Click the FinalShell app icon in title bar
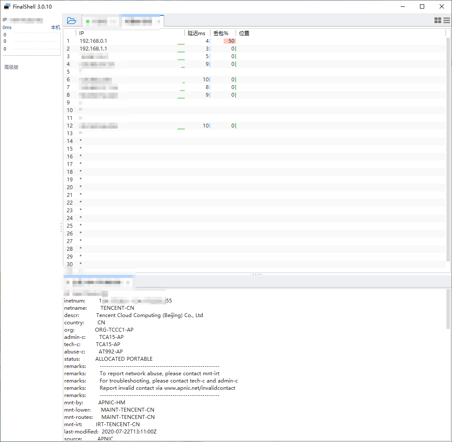 7,6
